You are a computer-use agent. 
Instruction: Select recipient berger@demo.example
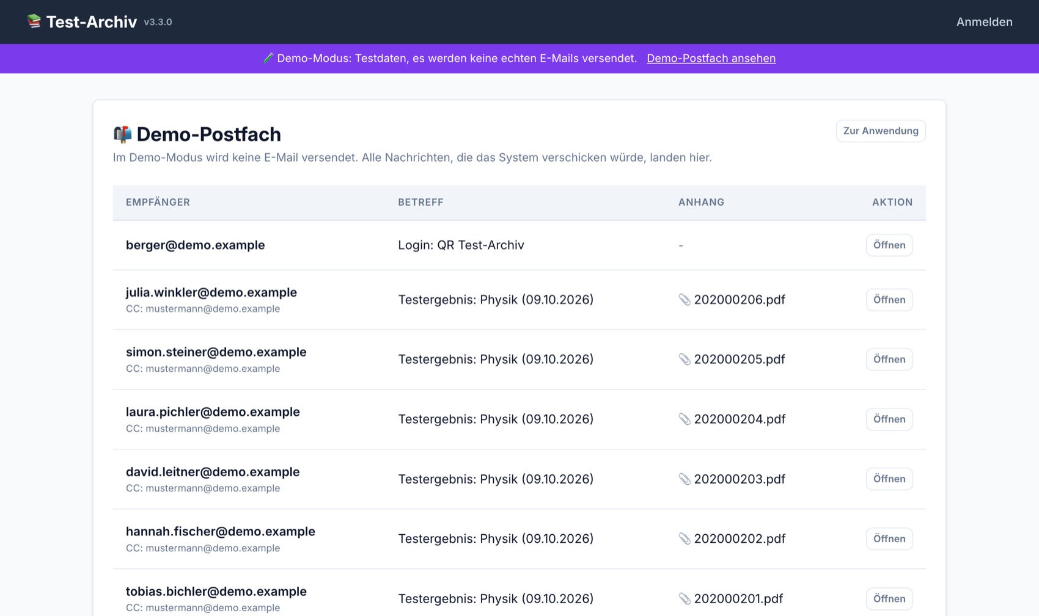coord(195,245)
